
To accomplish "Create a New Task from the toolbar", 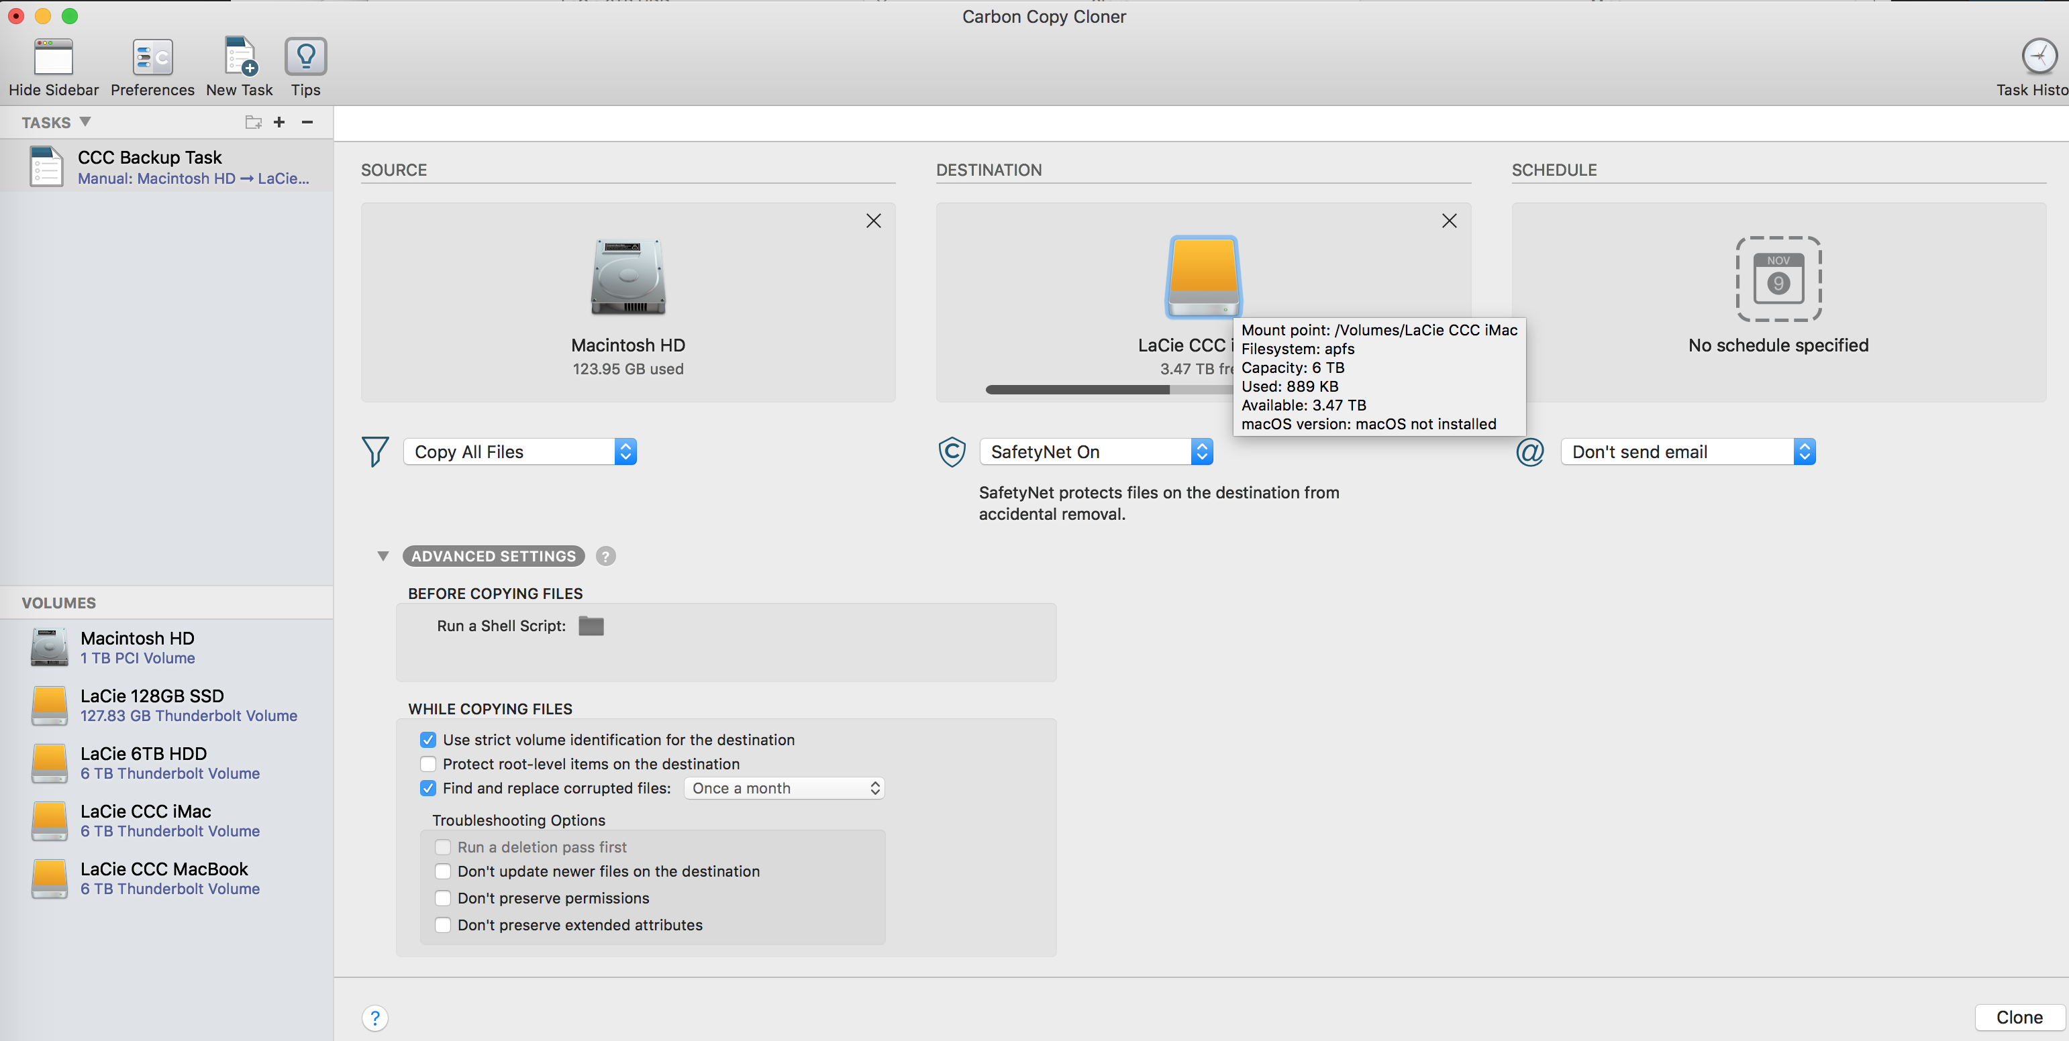I will [240, 58].
